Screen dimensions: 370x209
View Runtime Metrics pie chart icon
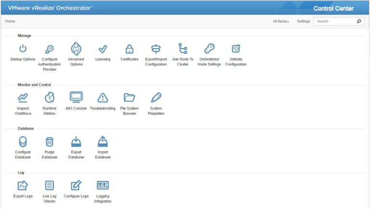(49, 98)
